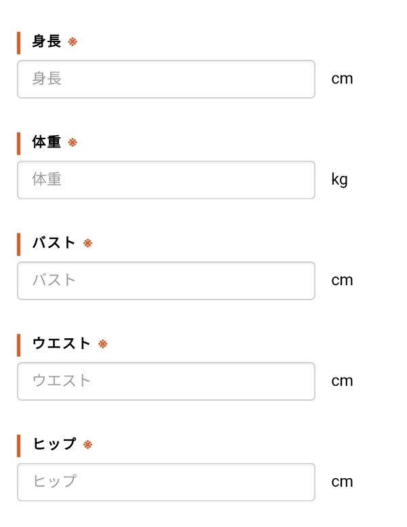This screenshot has width=407, height=527.
Task: Click the cm unit beside 身長 field
Action: 342,79
